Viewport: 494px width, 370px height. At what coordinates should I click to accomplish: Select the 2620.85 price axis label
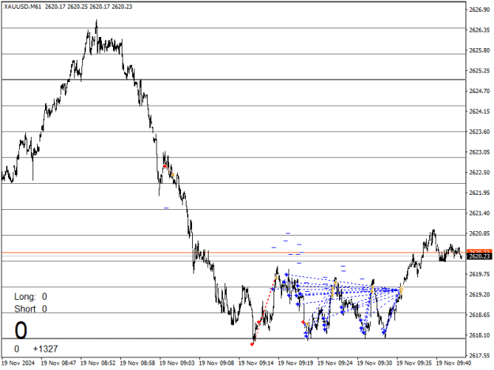[479, 234]
